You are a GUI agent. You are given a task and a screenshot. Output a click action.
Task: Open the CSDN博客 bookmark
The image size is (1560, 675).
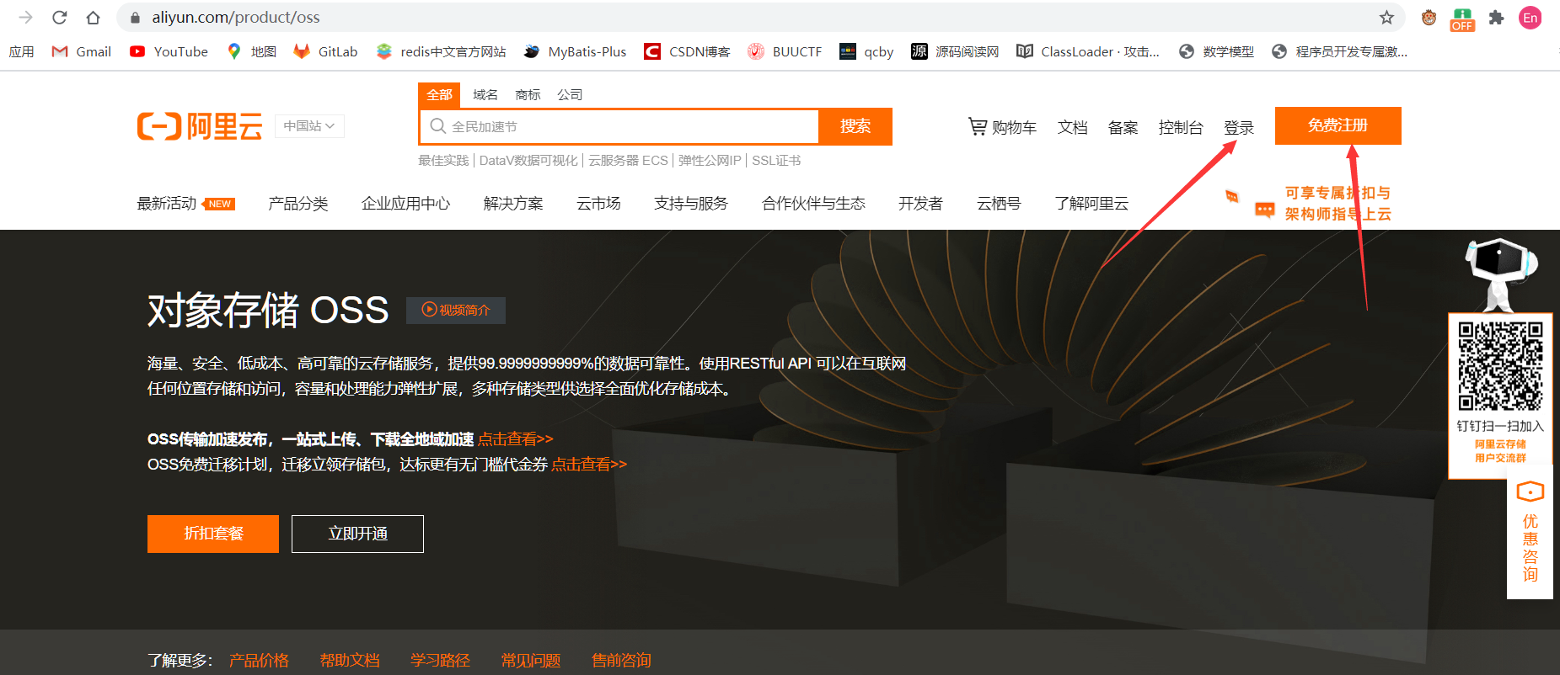click(x=687, y=51)
